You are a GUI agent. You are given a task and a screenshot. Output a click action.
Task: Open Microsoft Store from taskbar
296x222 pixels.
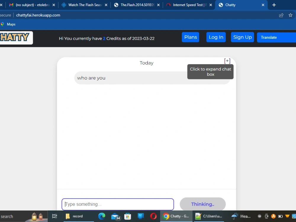point(128,216)
